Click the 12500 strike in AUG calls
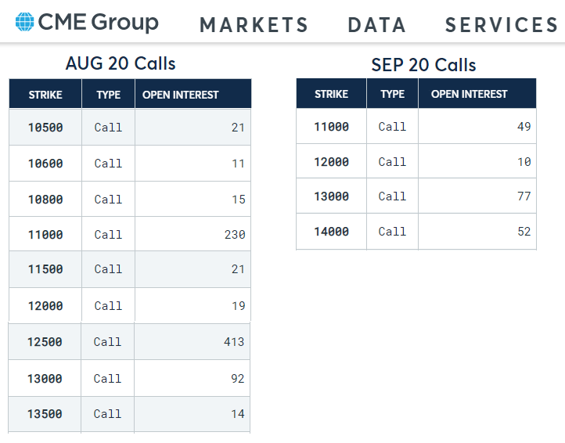The width and height of the screenshot is (565, 443). click(45, 342)
